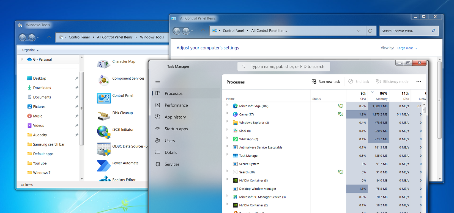This screenshot has width=454, height=213.
Task: Click the Search Control Panel field
Action: [409, 31]
